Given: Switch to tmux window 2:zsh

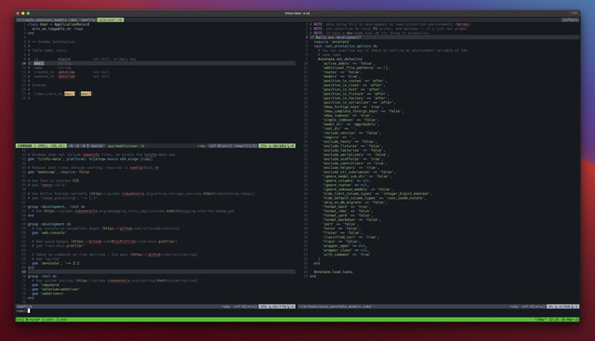Looking at the screenshot, I should click(62, 320).
